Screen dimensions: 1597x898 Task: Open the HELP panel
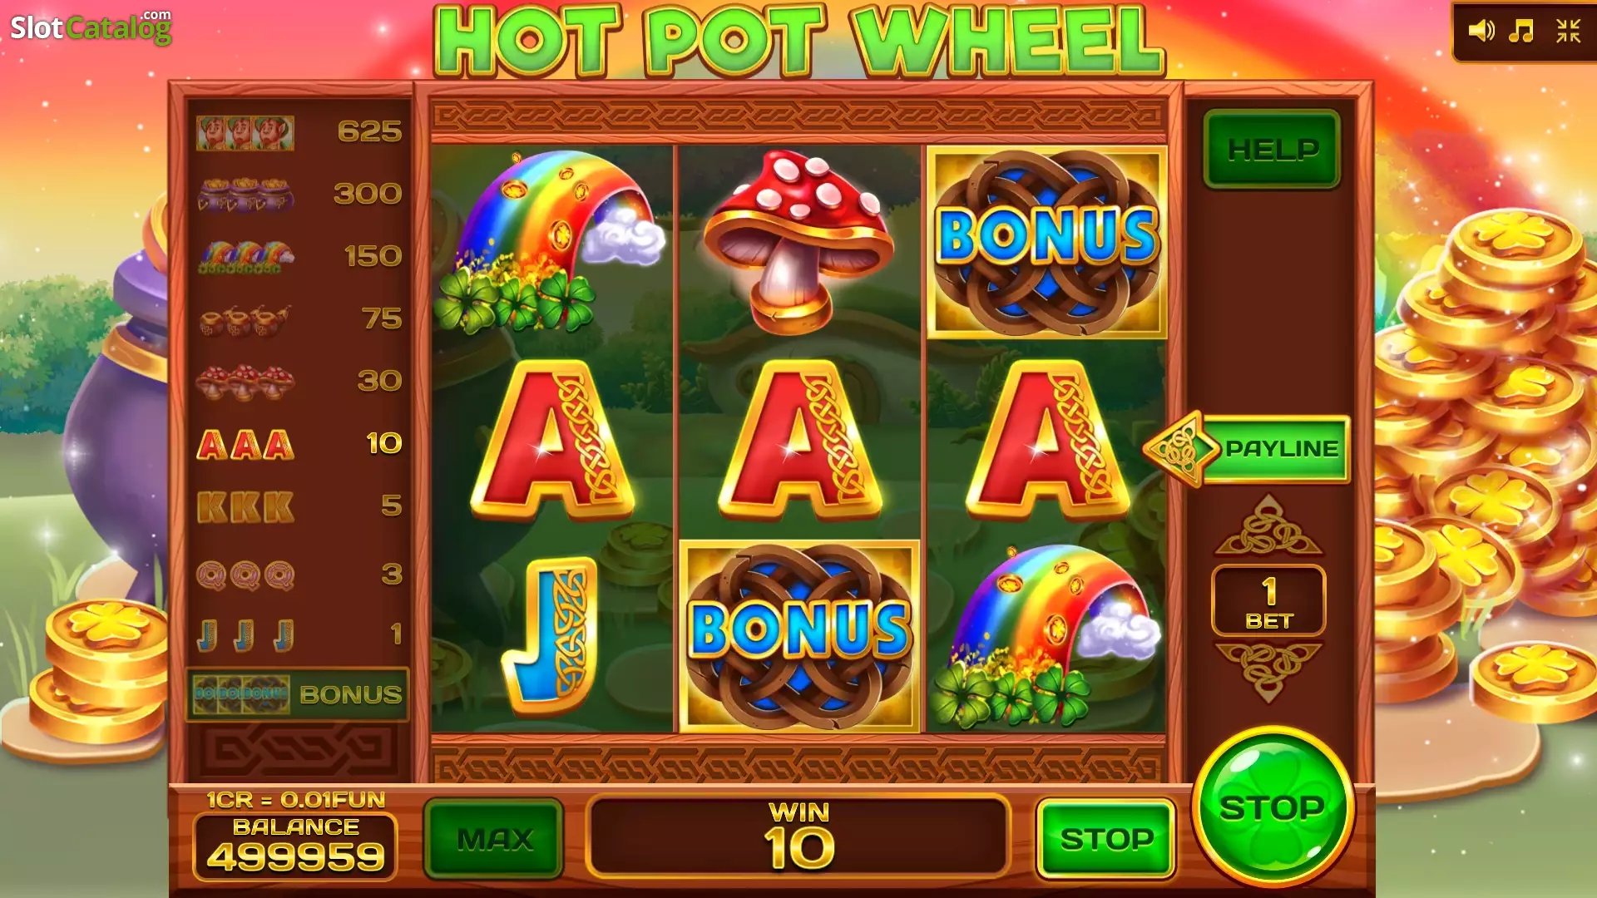[x=1272, y=150]
